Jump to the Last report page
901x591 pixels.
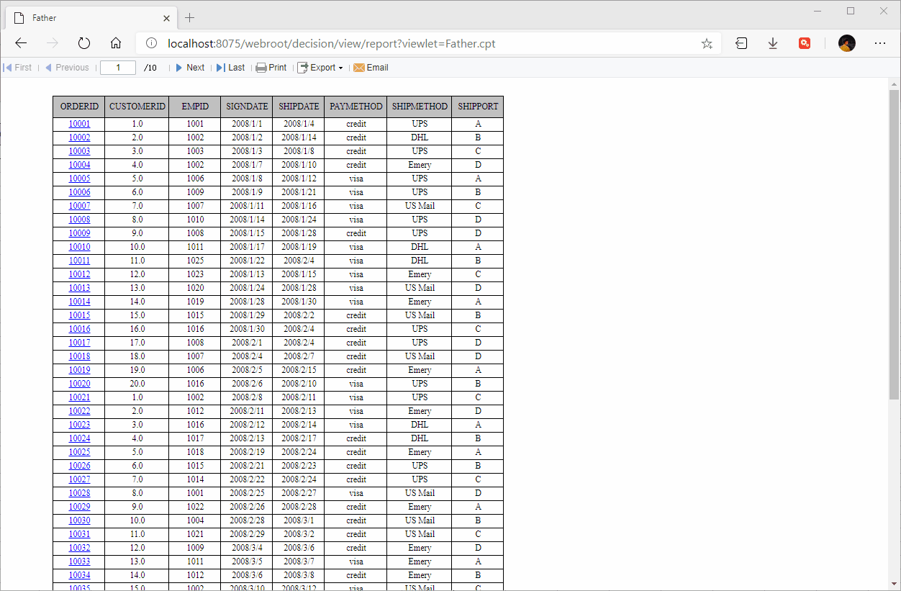click(x=230, y=68)
